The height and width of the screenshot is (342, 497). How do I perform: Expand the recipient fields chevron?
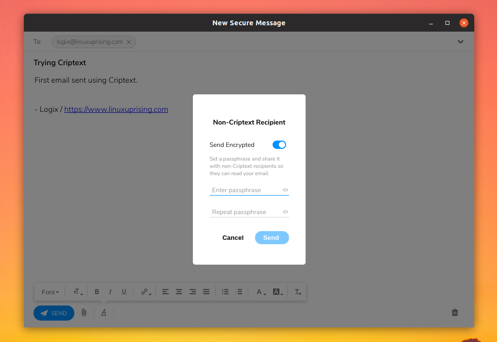(x=460, y=42)
